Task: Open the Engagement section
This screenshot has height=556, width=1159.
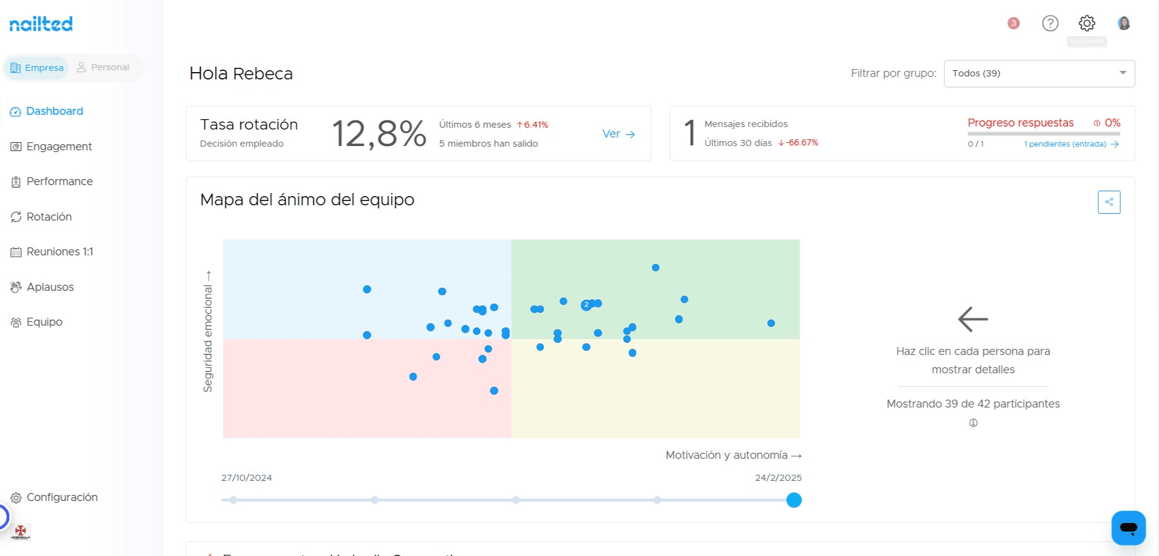Action: coord(59,147)
